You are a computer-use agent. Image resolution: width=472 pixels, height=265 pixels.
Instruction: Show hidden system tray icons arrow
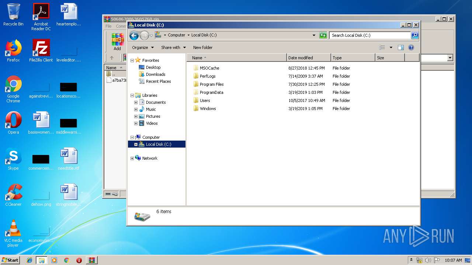pyautogui.click(x=412, y=260)
